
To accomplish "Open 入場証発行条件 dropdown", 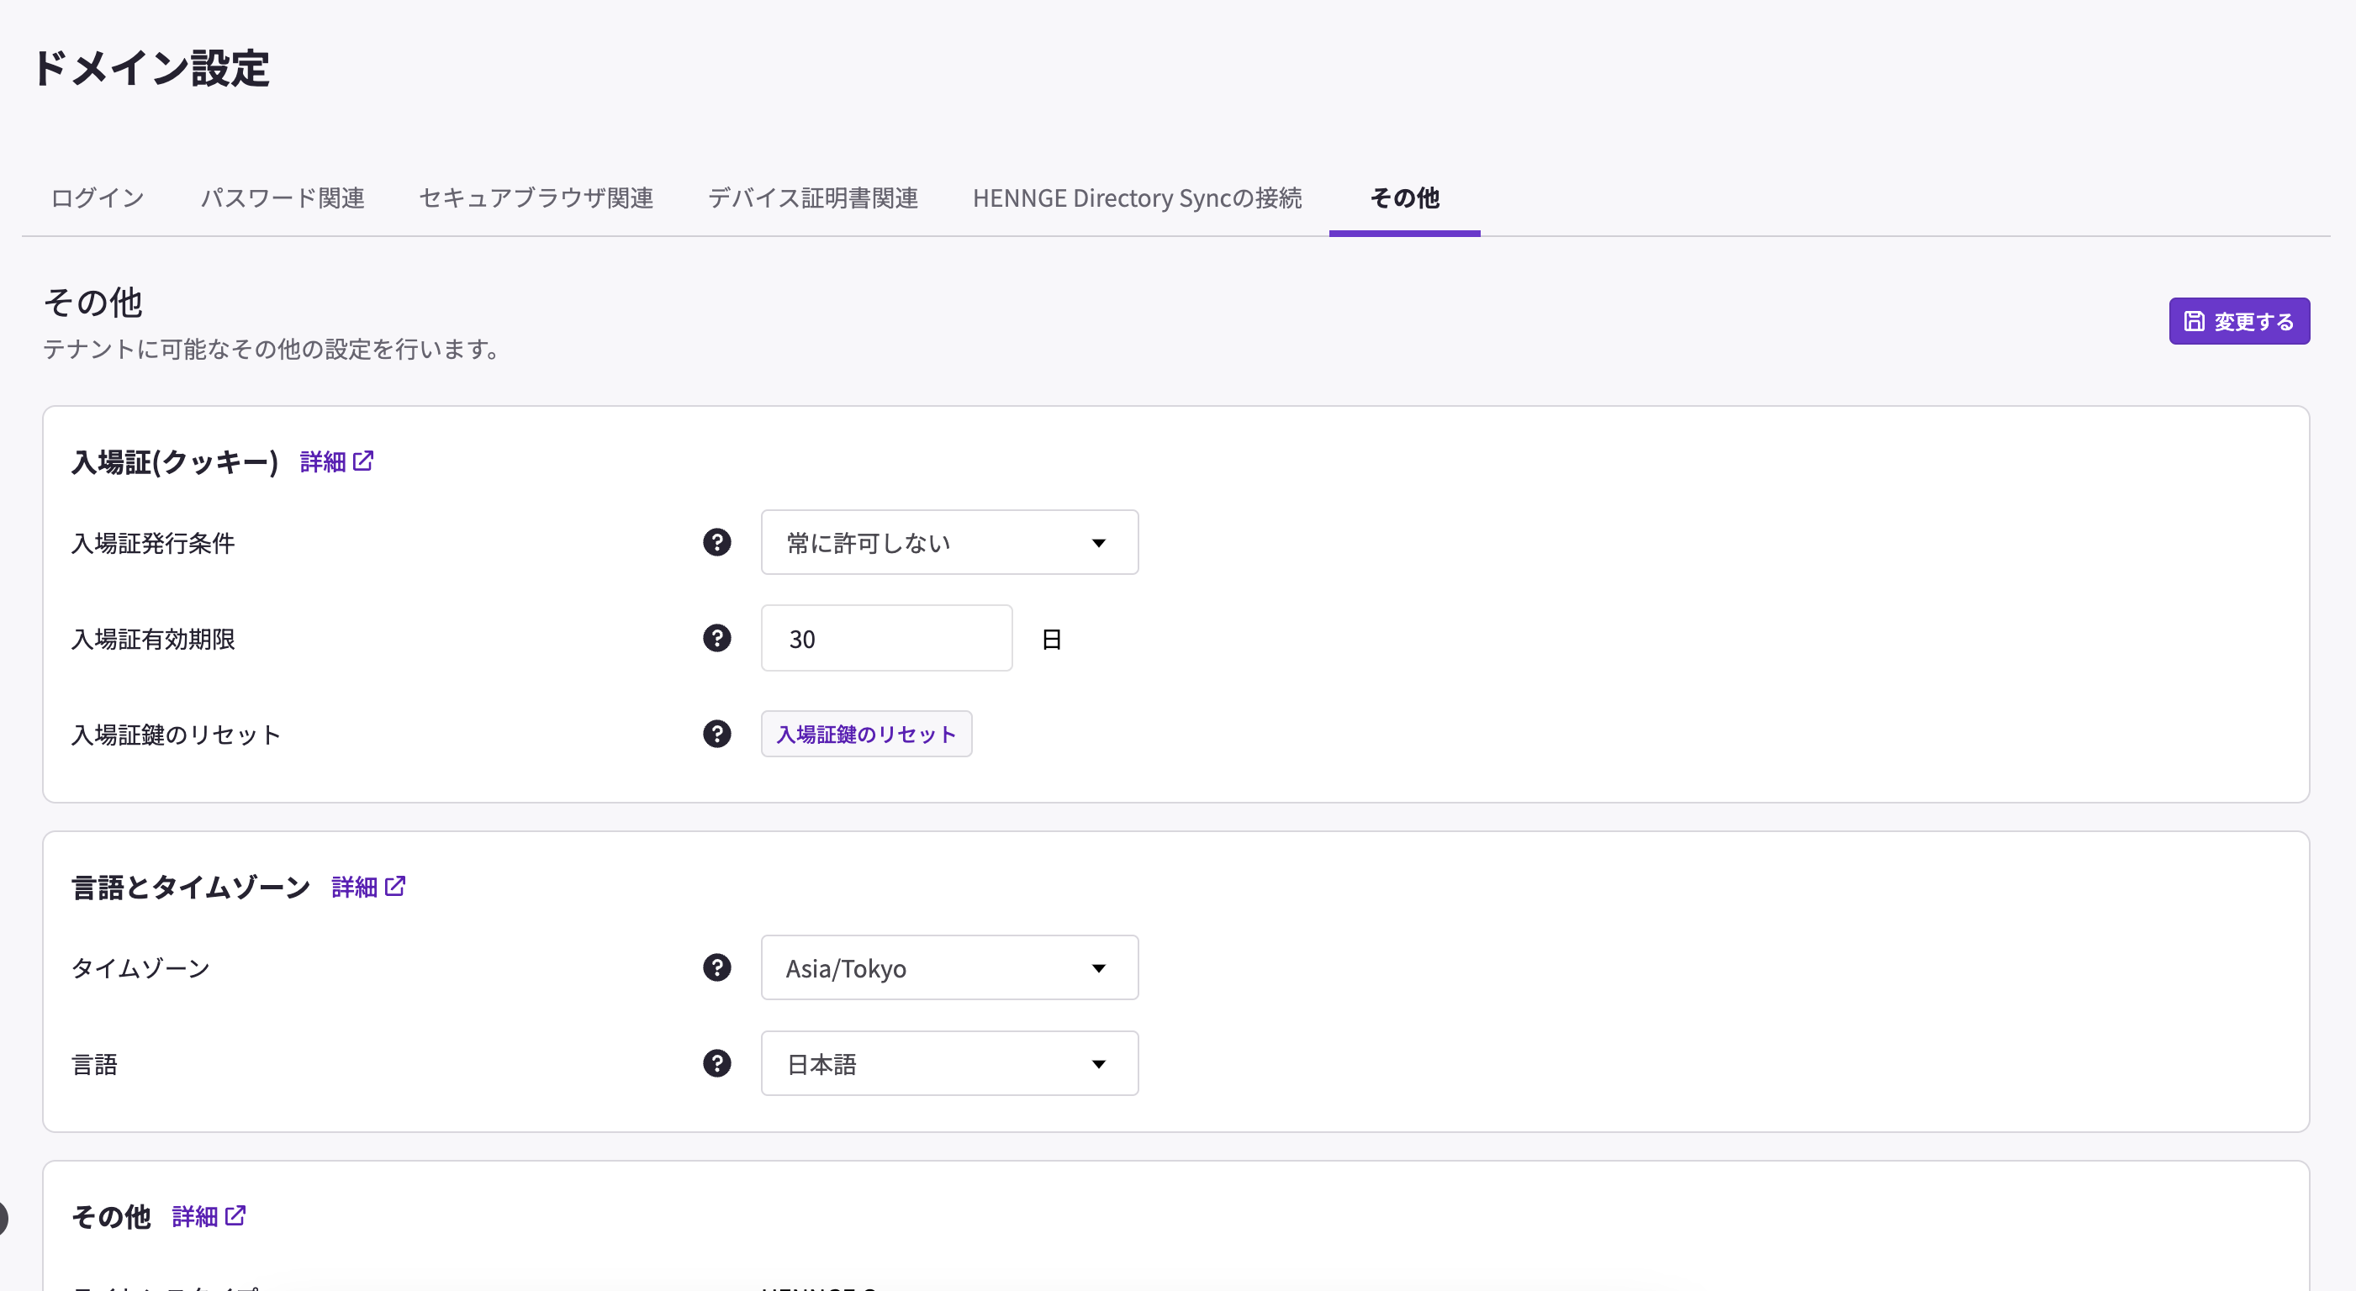I will pyautogui.click(x=949, y=542).
